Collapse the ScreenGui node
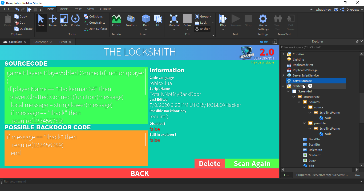 point(289,91)
